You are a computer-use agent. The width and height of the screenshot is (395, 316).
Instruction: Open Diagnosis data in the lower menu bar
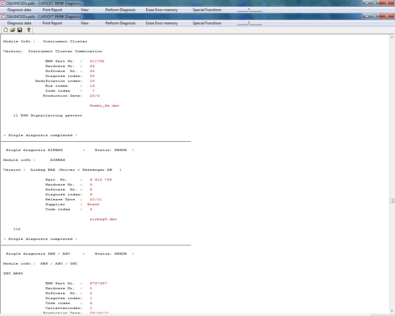19,23
